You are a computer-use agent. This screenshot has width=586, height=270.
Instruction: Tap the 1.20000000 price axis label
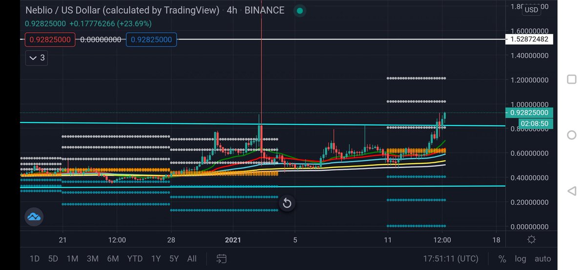tap(529, 80)
